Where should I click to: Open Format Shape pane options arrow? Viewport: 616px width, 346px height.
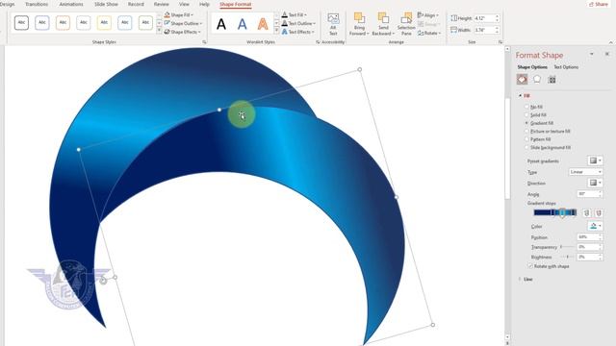(592, 54)
